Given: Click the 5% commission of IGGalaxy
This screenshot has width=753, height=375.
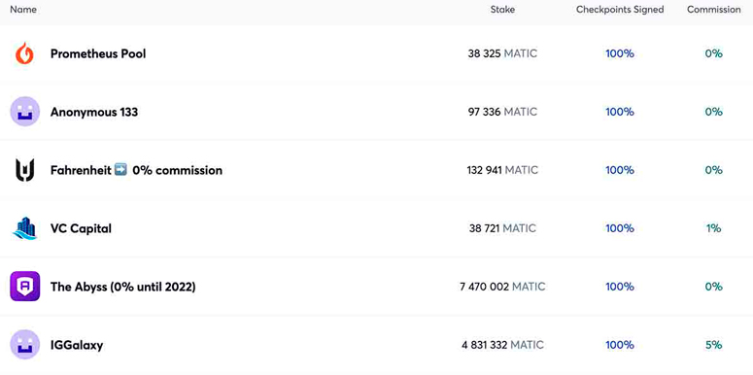Looking at the screenshot, I should click(x=713, y=345).
